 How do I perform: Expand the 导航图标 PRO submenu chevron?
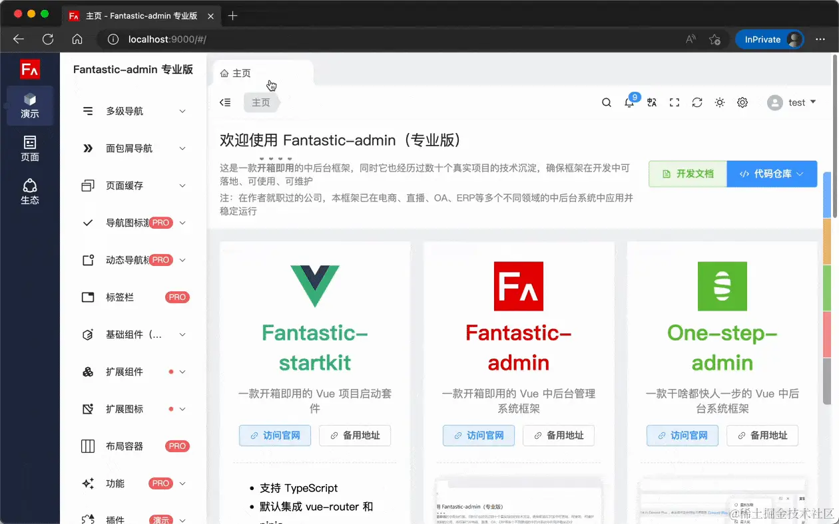point(182,223)
